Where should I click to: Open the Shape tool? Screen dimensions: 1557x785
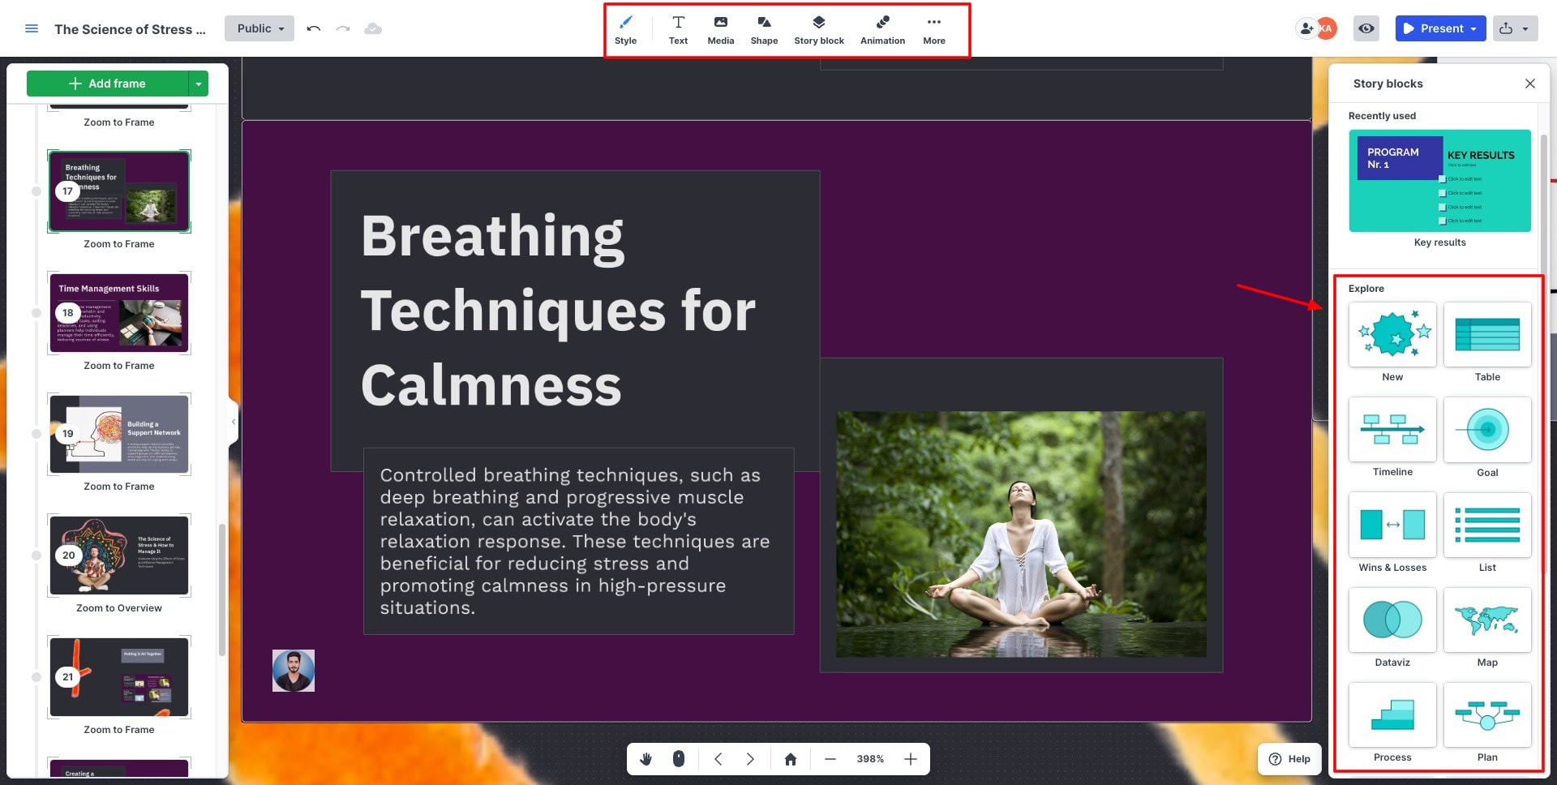pyautogui.click(x=764, y=30)
